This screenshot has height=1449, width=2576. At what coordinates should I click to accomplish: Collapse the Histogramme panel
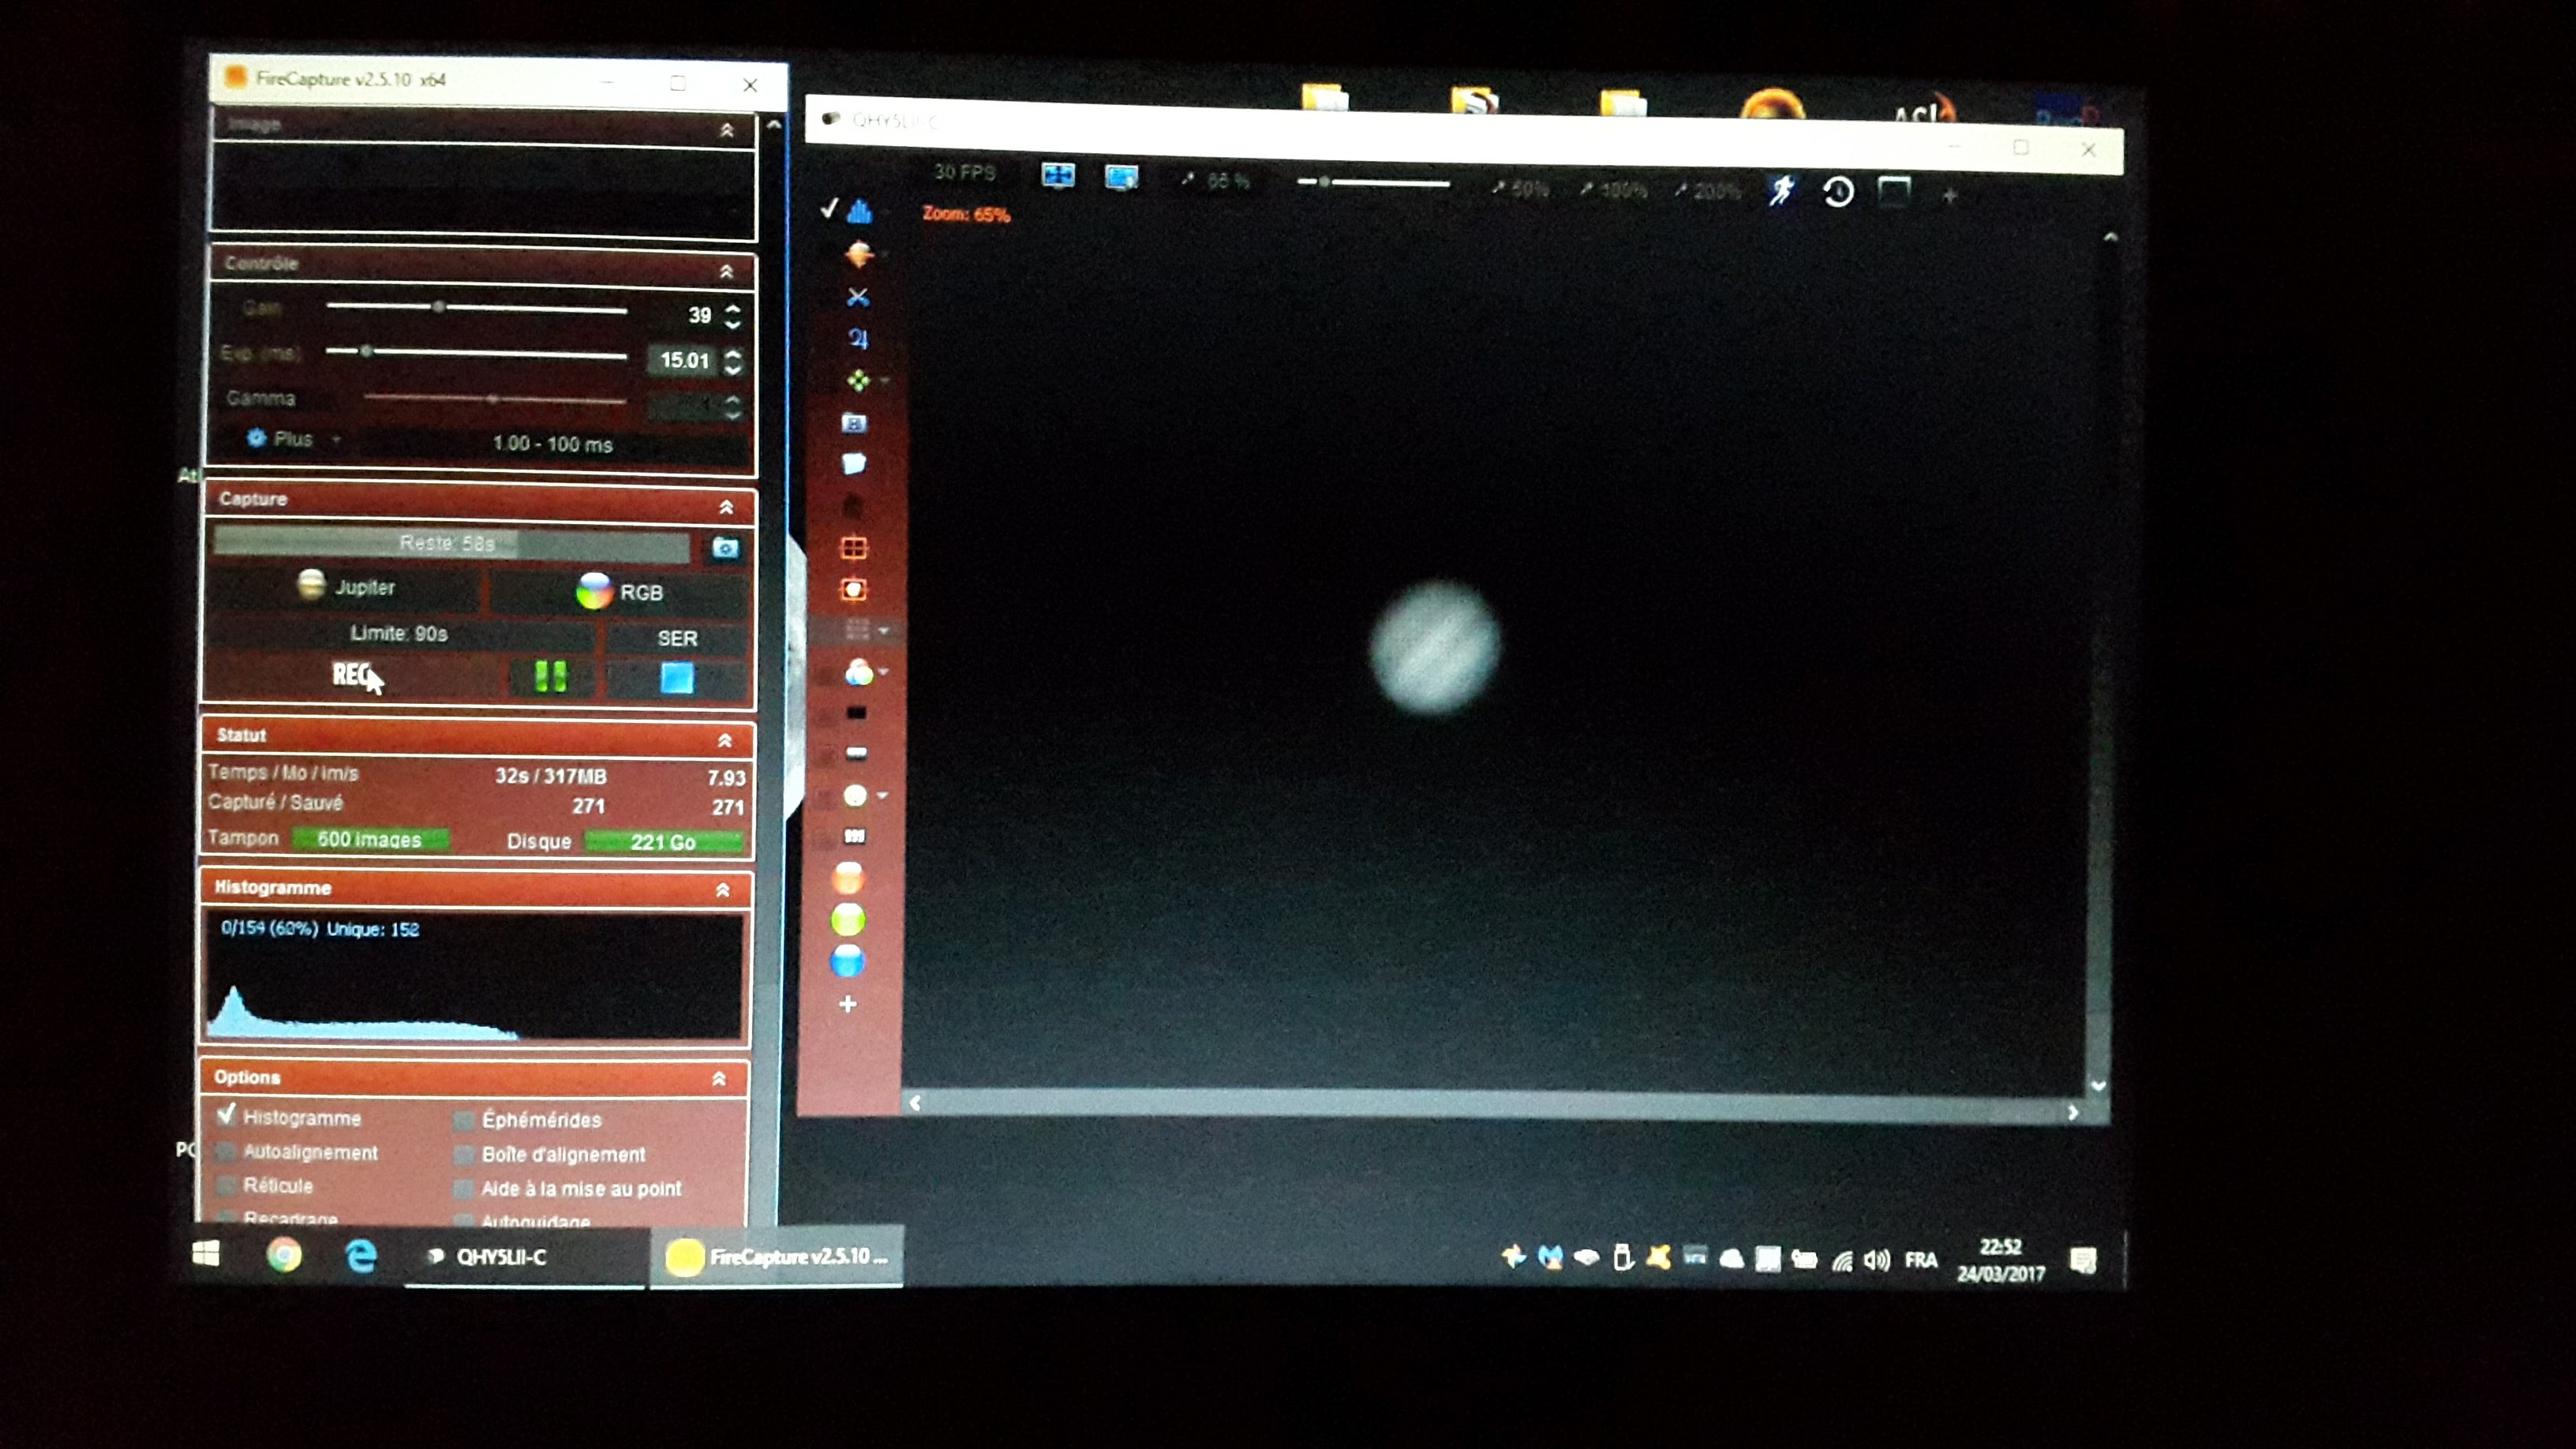722,889
